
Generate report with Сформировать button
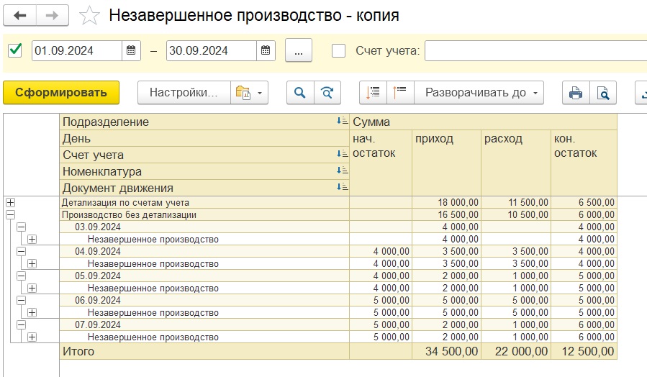pos(61,92)
